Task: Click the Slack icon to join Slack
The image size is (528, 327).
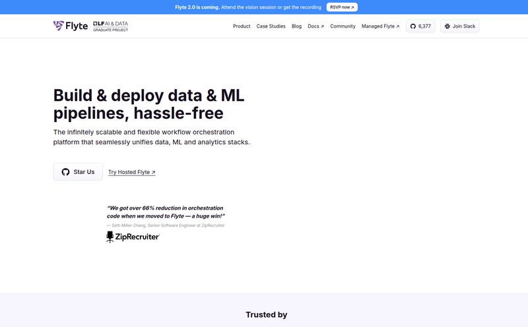Action: 447,26
